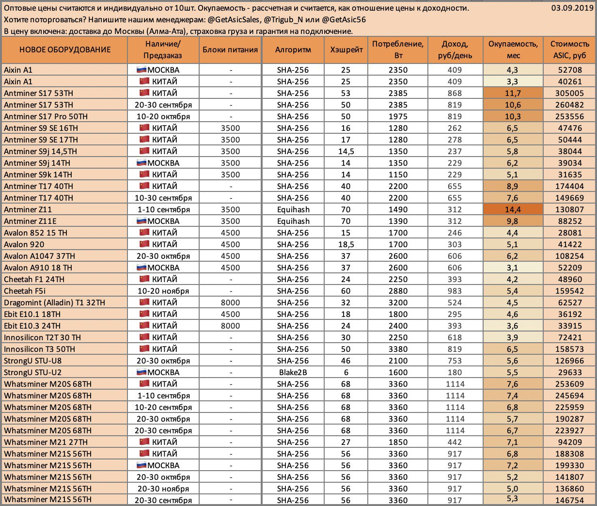Select the 'Antminer S17 Pro 50TH' name cell
597x506 pixels.
pos(65,116)
